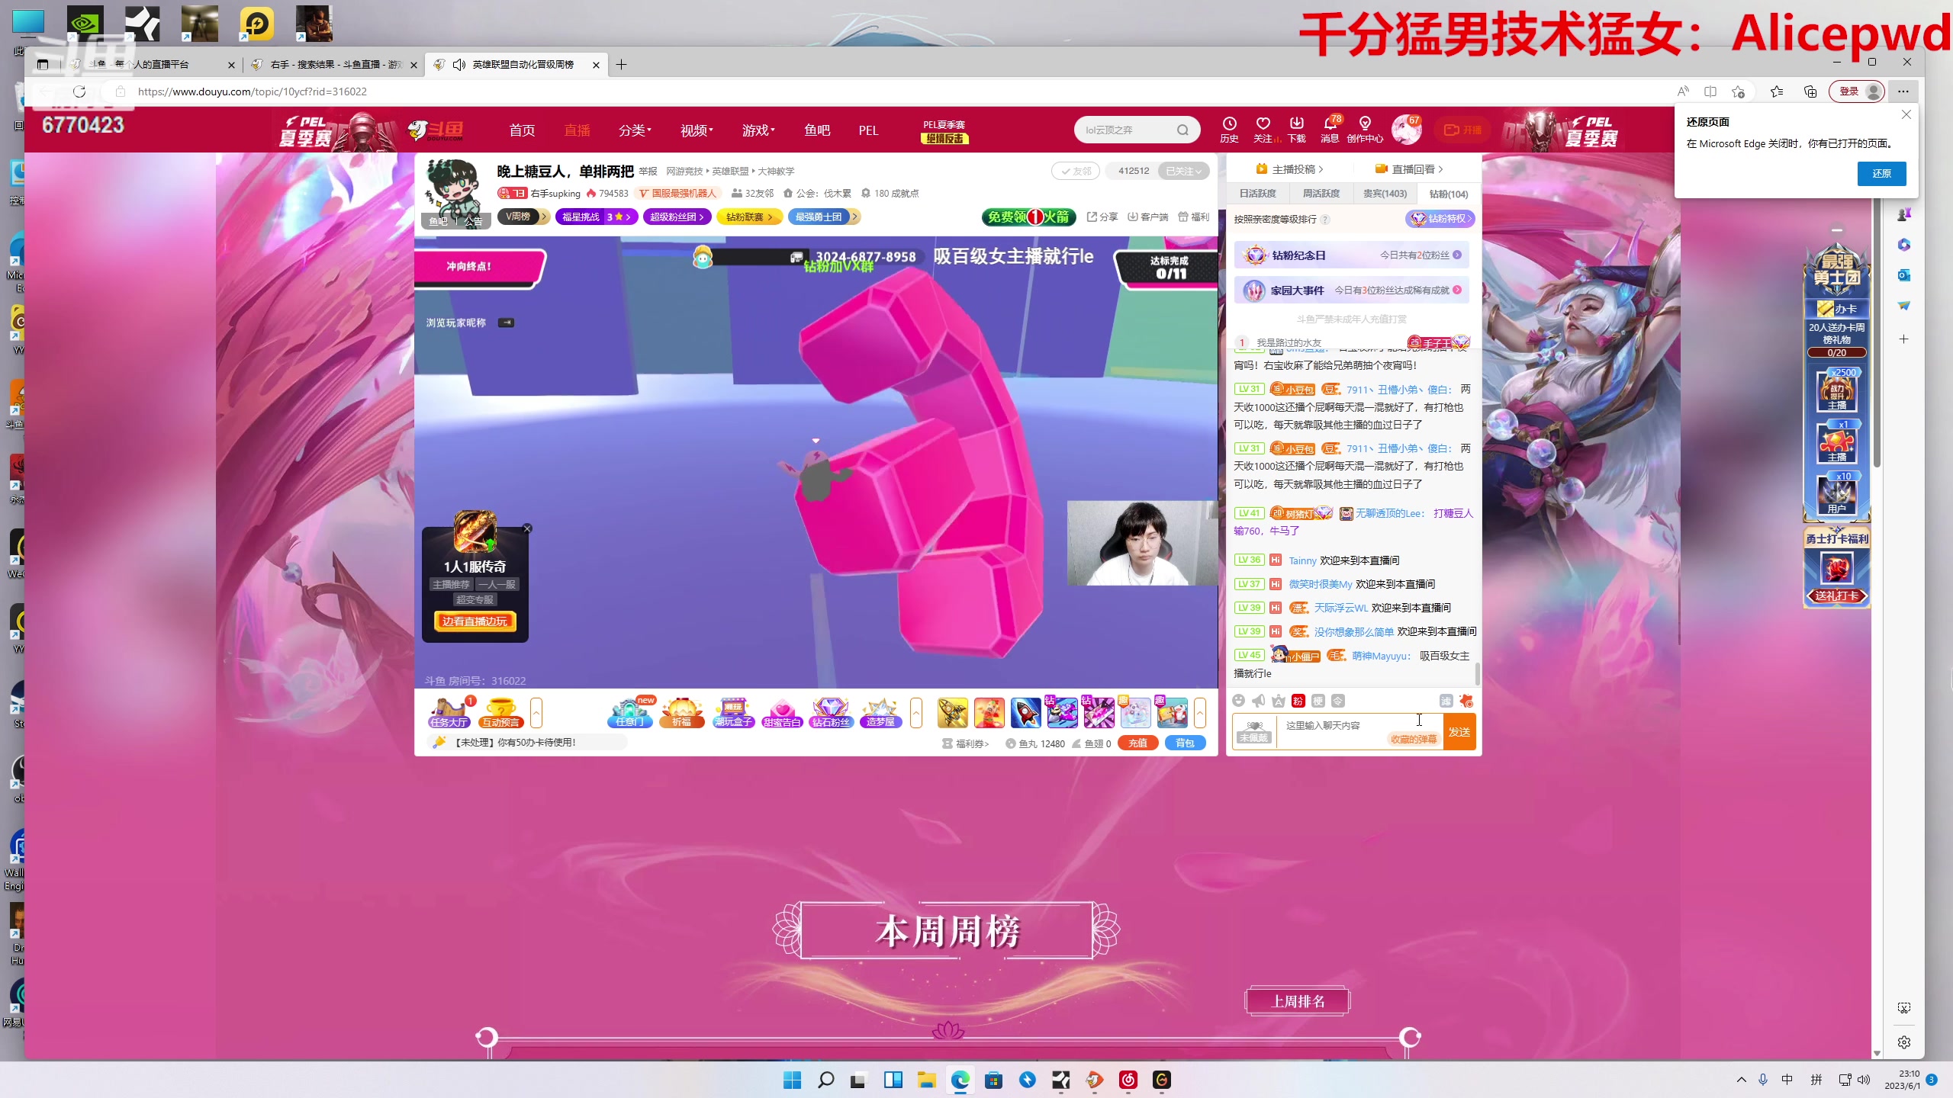The height and width of the screenshot is (1098, 1953).
Task: Open the 鱼吧 section in top navigation
Action: 816,130
